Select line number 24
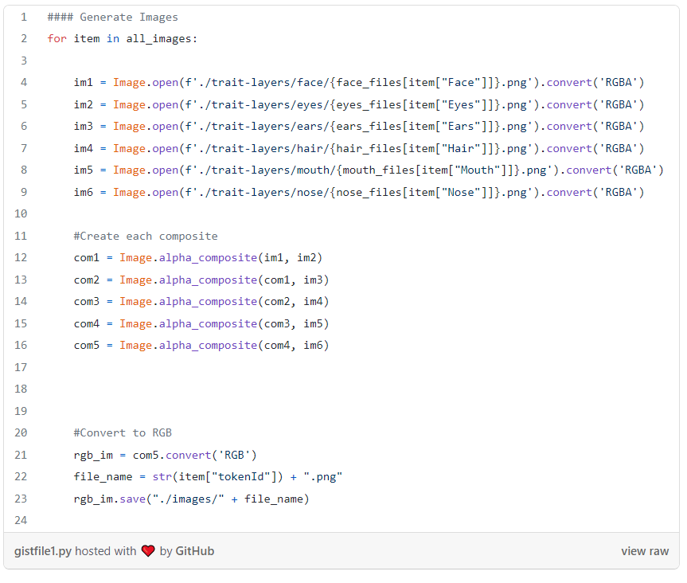The height and width of the screenshot is (583, 687). (x=21, y=520)
